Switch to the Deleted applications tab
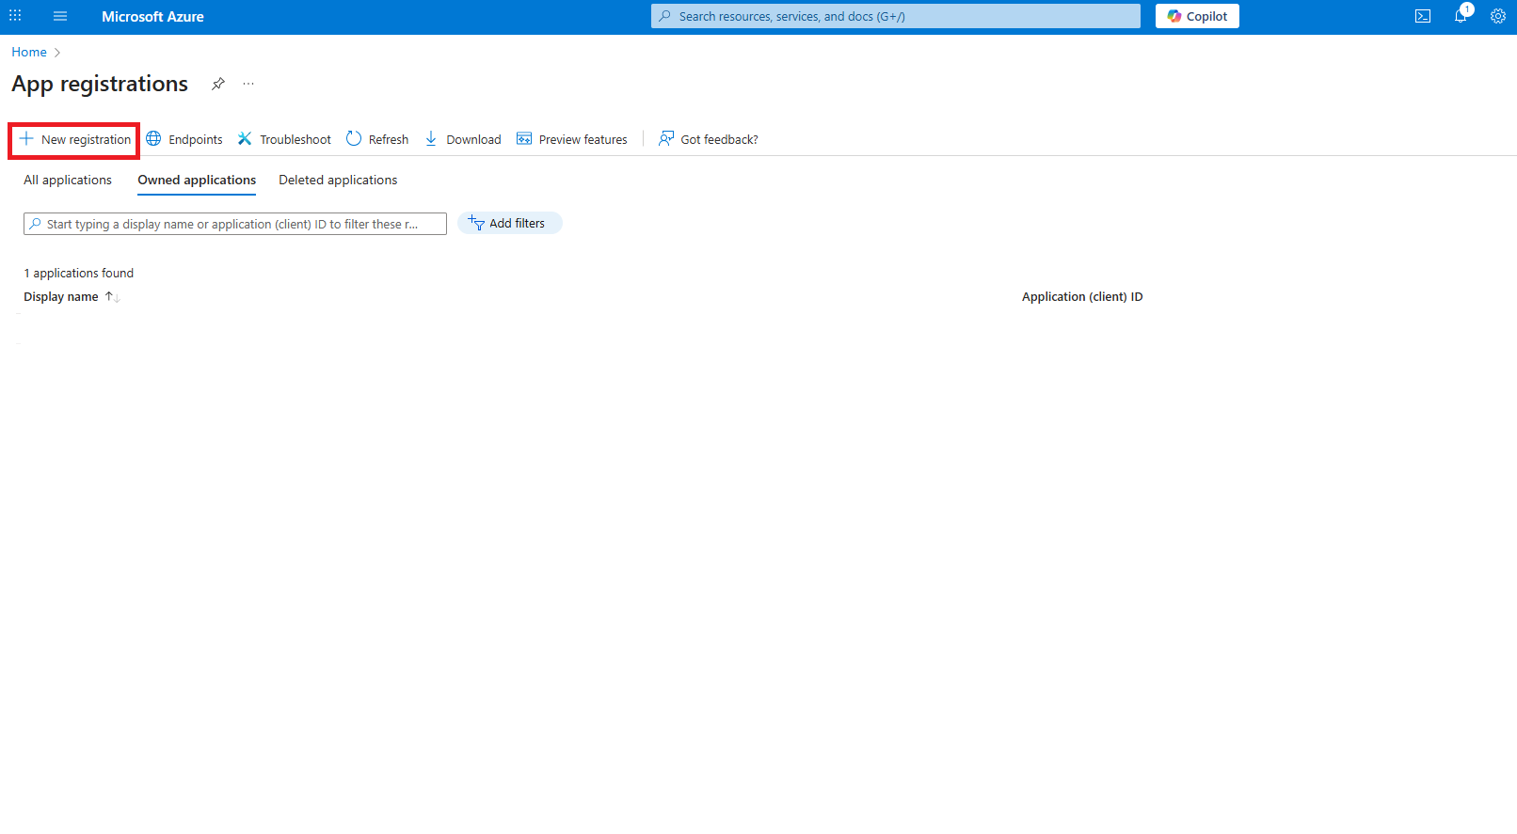1517x834 pixels. (338, 180)
